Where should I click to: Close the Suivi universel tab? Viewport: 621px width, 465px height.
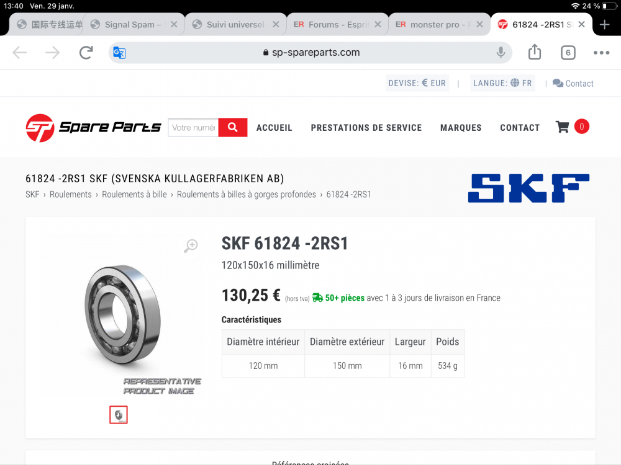pyautogui.click(x=276, y=25)
